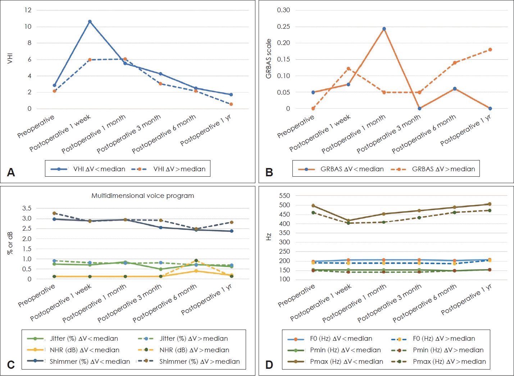Click the solid VHI data point at Preoperative

55,85
